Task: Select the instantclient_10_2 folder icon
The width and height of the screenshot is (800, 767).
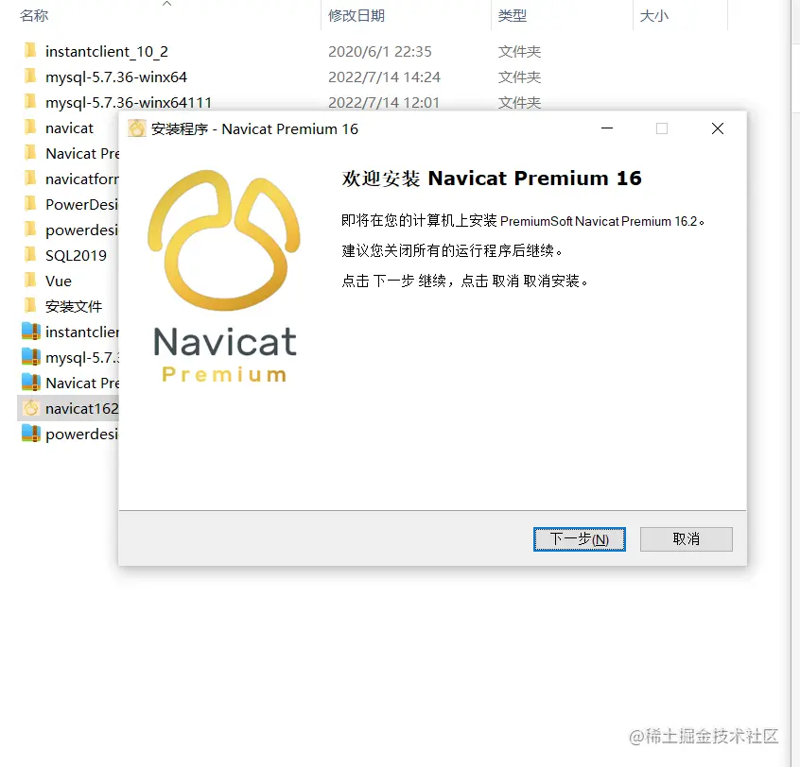Action: (30, 51)
